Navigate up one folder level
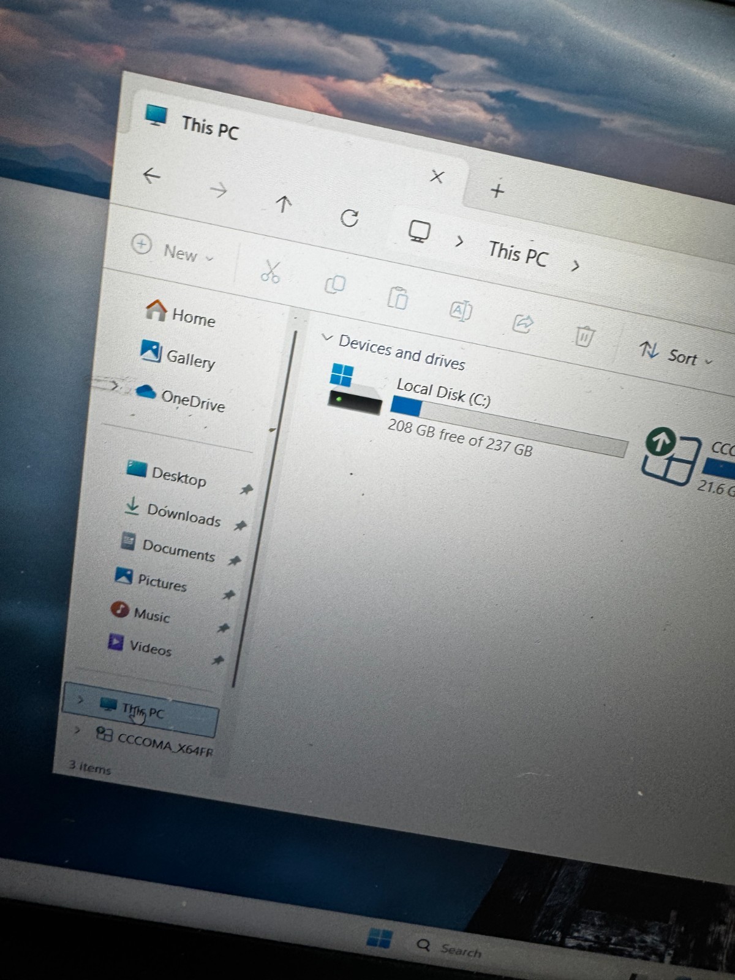735x980 pixels. pos(283,203)
